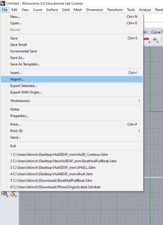The height and width of the screenshot is (225, 163).
Task: Open recent file 4hull.3dm
Action: [x=72, y=174]
